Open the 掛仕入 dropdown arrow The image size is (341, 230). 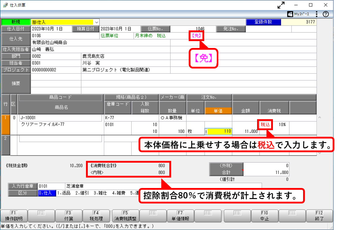click(96, 22)
